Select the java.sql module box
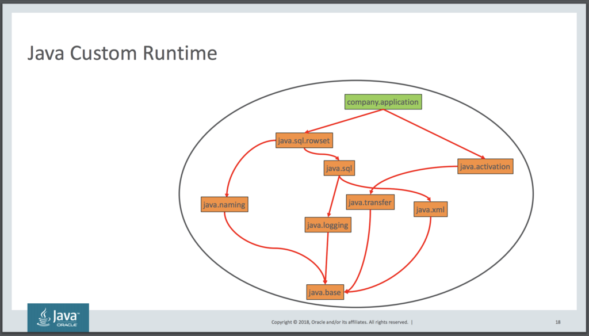This screenshot has width=589, height=336. 339,168
